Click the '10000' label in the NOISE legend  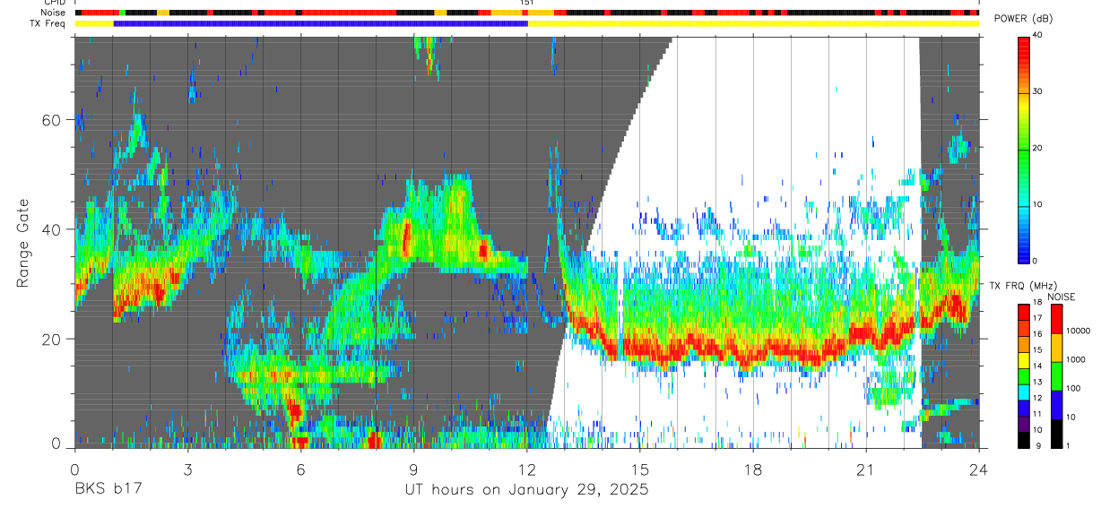tap(1078, 331)
